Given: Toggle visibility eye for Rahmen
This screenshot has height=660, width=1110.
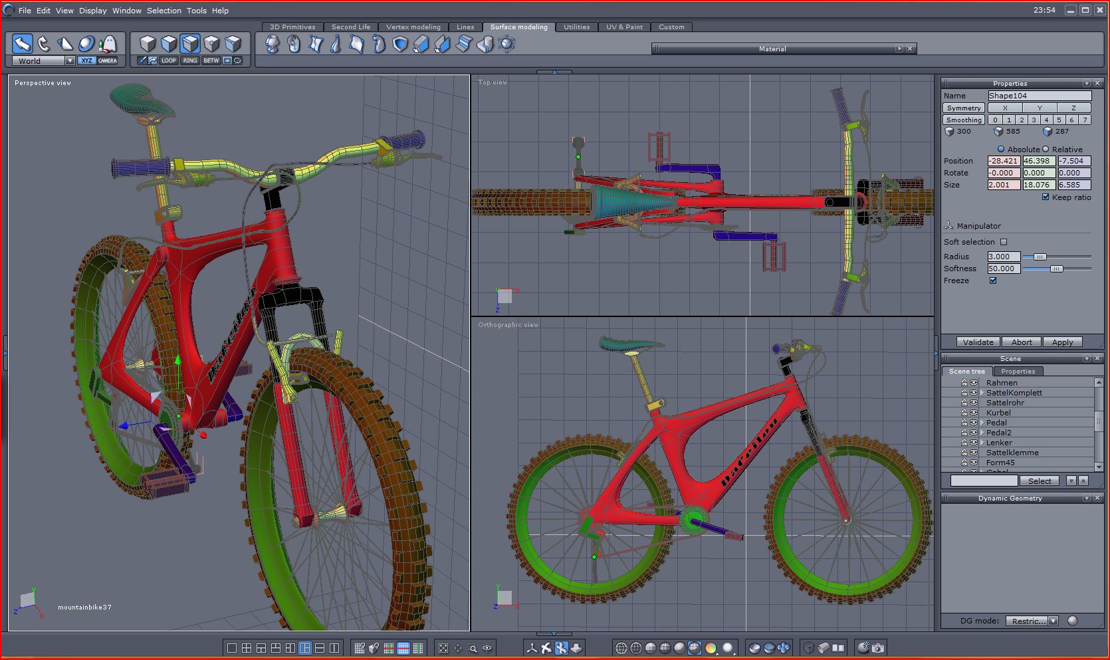Looking at the screenshot, I should pos(974,383).
